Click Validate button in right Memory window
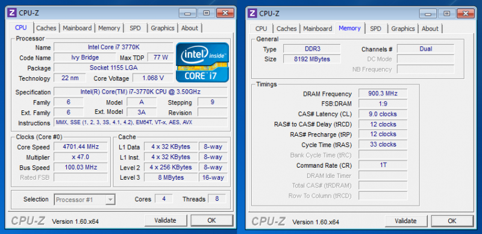The height and width of the screenshot is (234, 482). 405,221
